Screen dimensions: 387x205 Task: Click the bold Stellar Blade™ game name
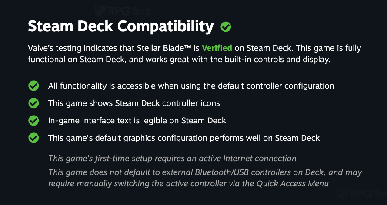(164, 48)
